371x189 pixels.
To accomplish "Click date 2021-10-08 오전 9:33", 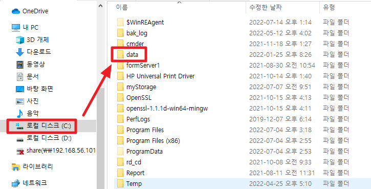I will pyautogui.click(x=280, y=162).
